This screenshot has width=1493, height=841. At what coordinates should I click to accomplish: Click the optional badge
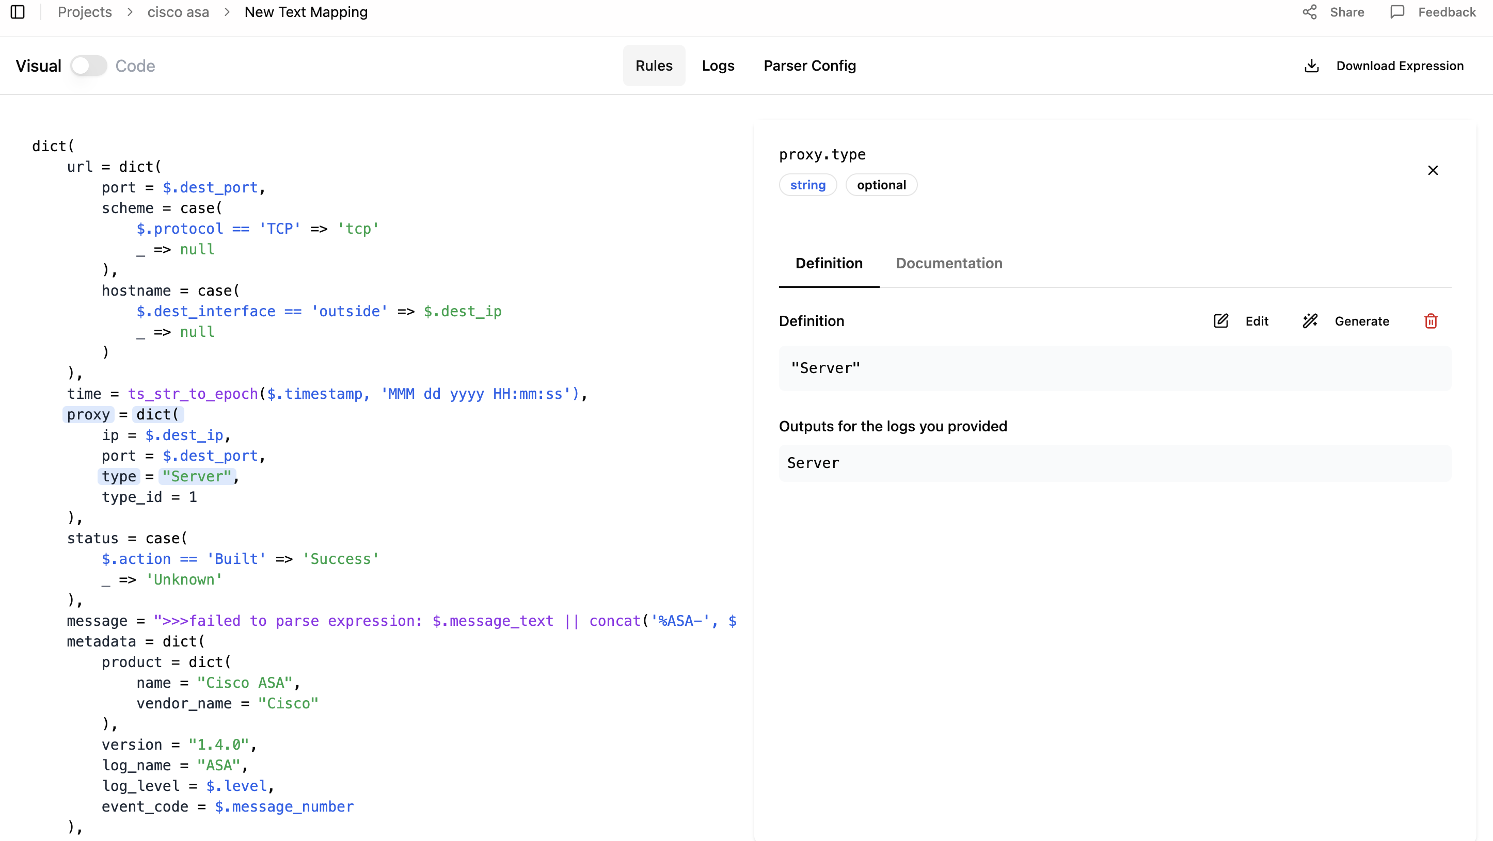(881, 185)
